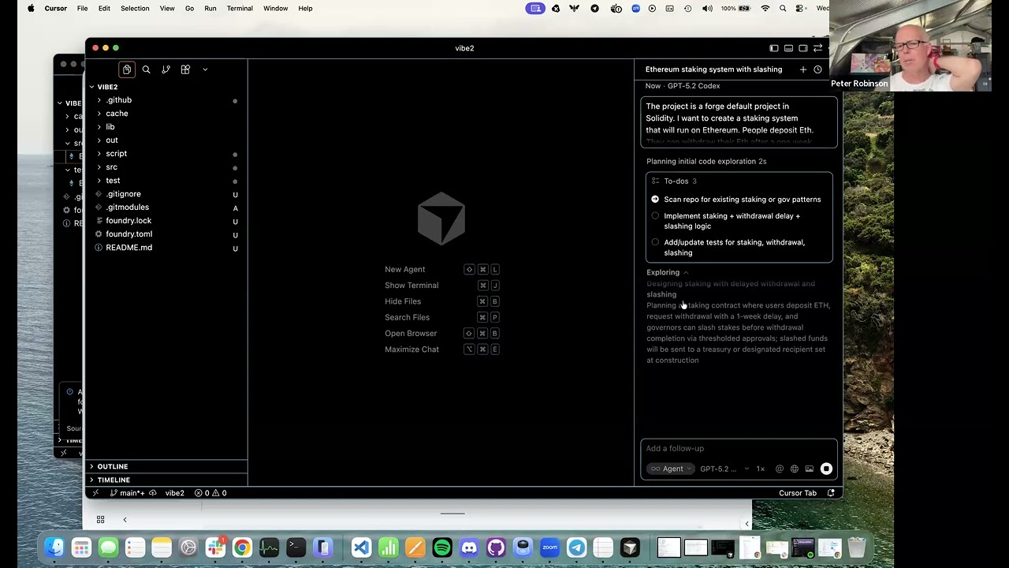Open the Go menu
1009x568 pixels.
tap(189, 9)
